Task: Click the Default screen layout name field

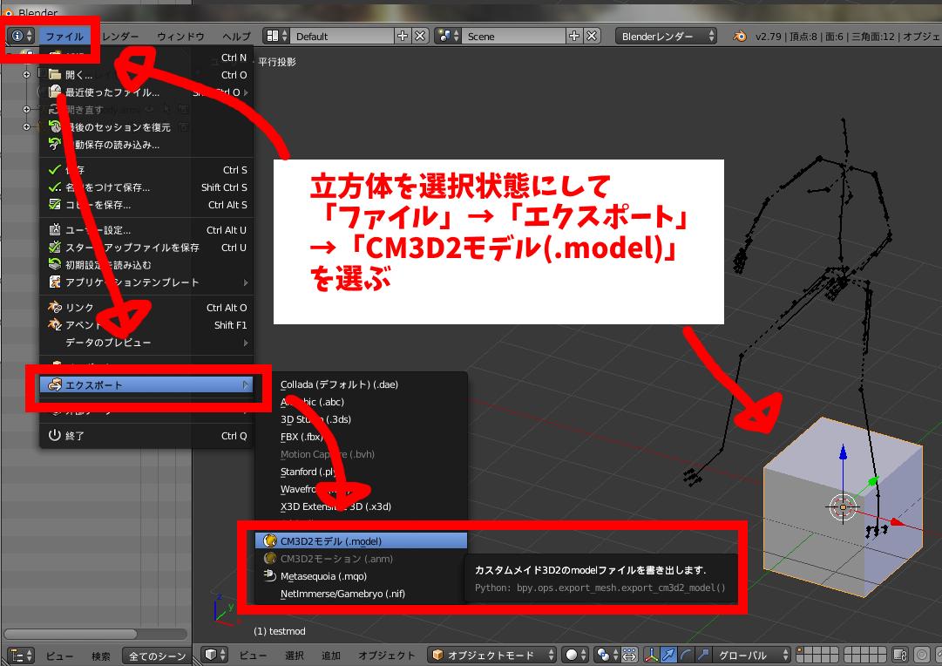Action: pos(342,36)
